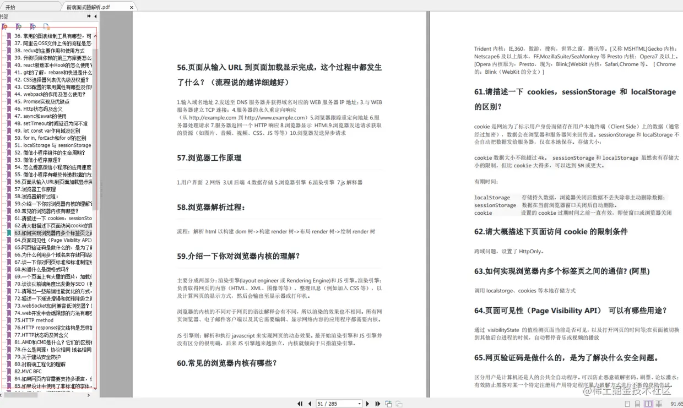The image size is (683, 408).
Task: Go to the first page
Action: click(300, 404)
